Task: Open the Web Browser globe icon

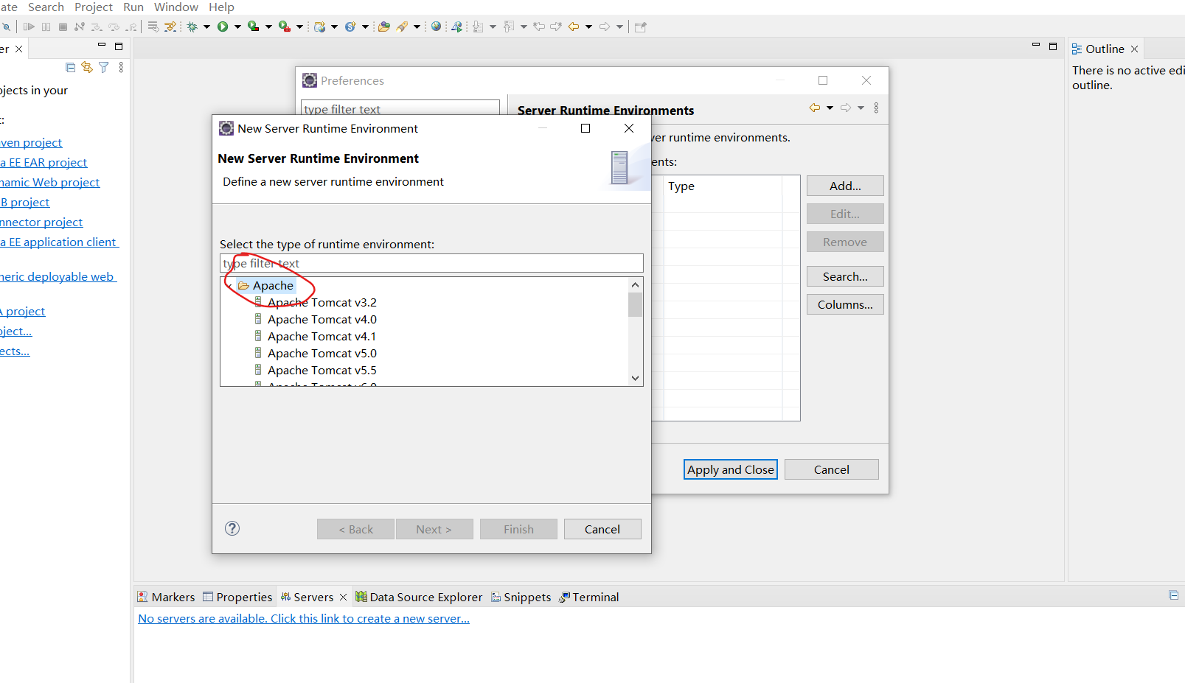Action: (436, 27)
